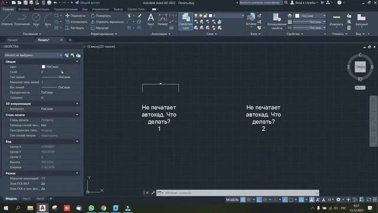
Task: Select the Текст annotation tool
Action: (151, 20)
